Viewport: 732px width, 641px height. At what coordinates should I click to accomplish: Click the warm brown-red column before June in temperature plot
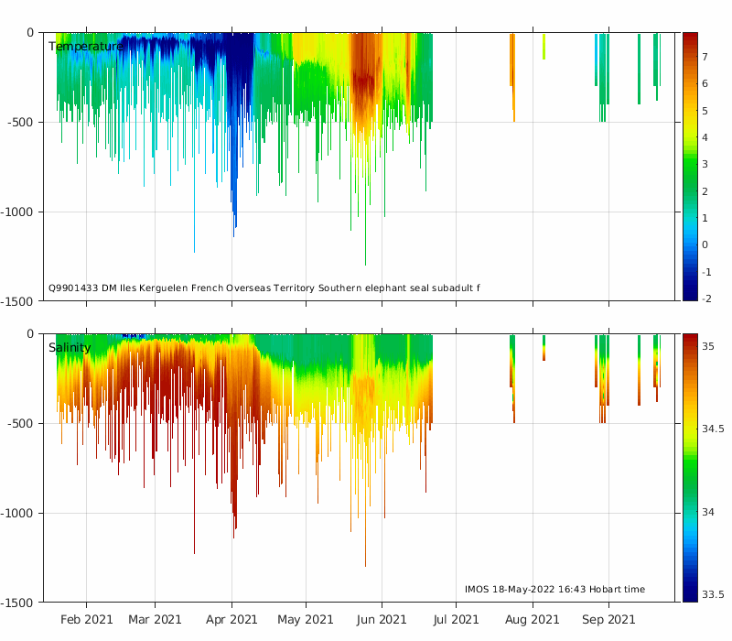click(365, 80)
